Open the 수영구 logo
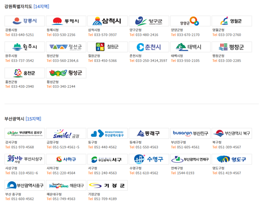259x211 pixels. [x=149, y=159]
